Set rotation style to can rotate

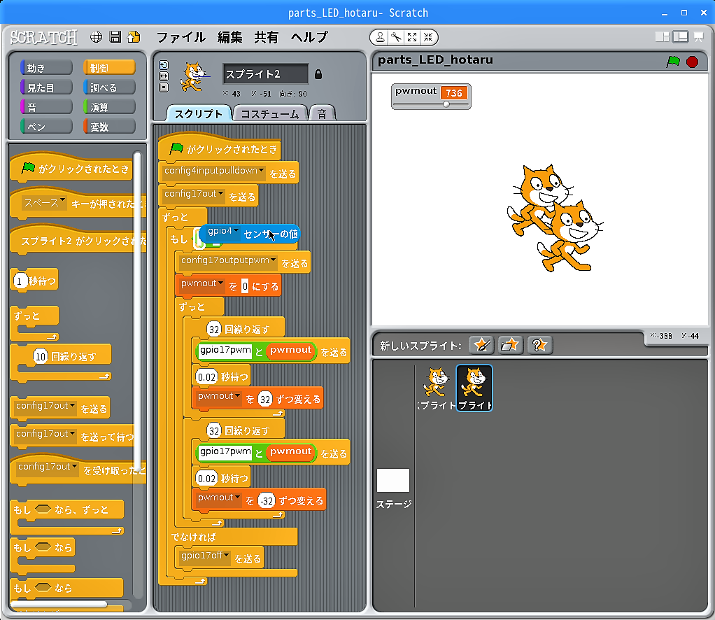coord(164,65)
